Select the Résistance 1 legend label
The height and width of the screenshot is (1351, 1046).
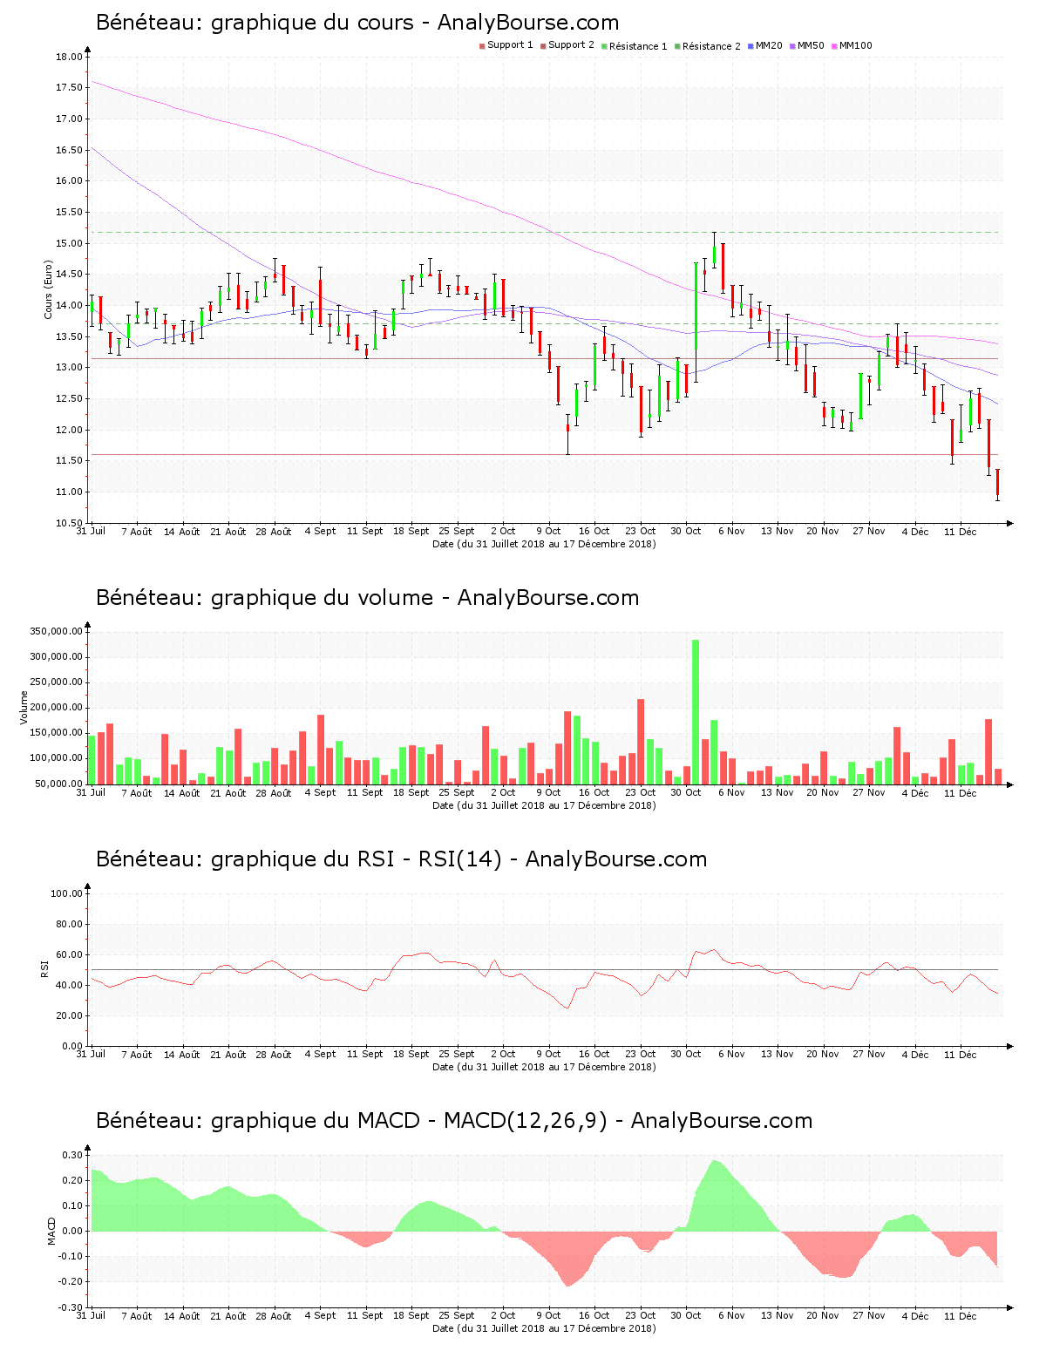click(x=638, y=46)
